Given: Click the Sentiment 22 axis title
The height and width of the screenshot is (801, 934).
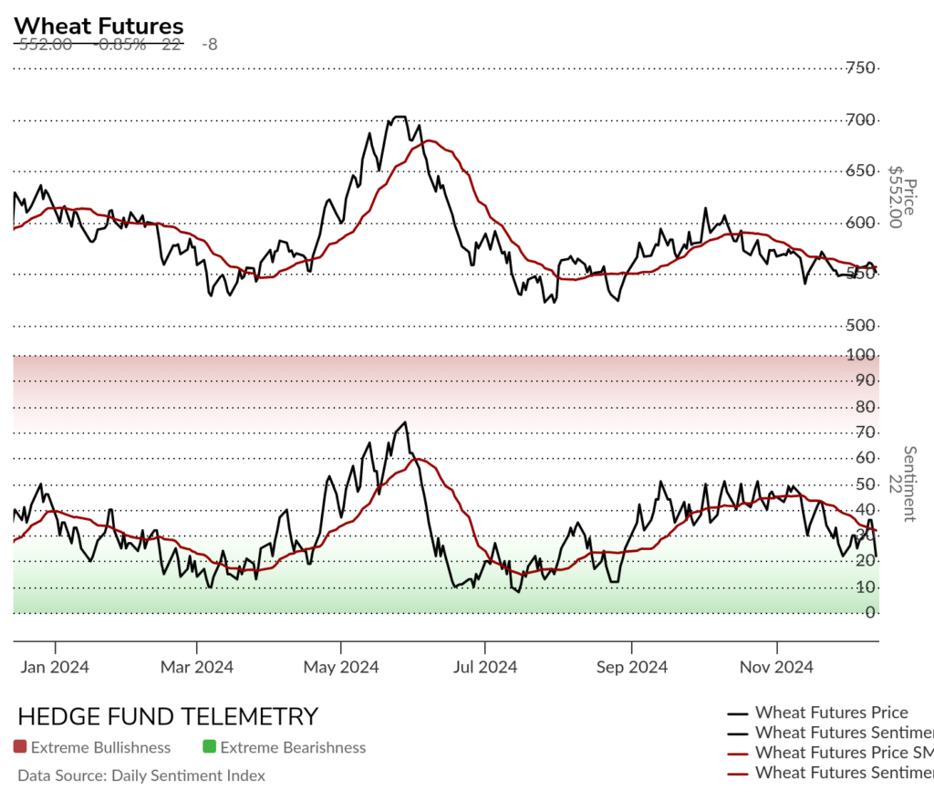Looking at the screenshot, I should (902, 484).
